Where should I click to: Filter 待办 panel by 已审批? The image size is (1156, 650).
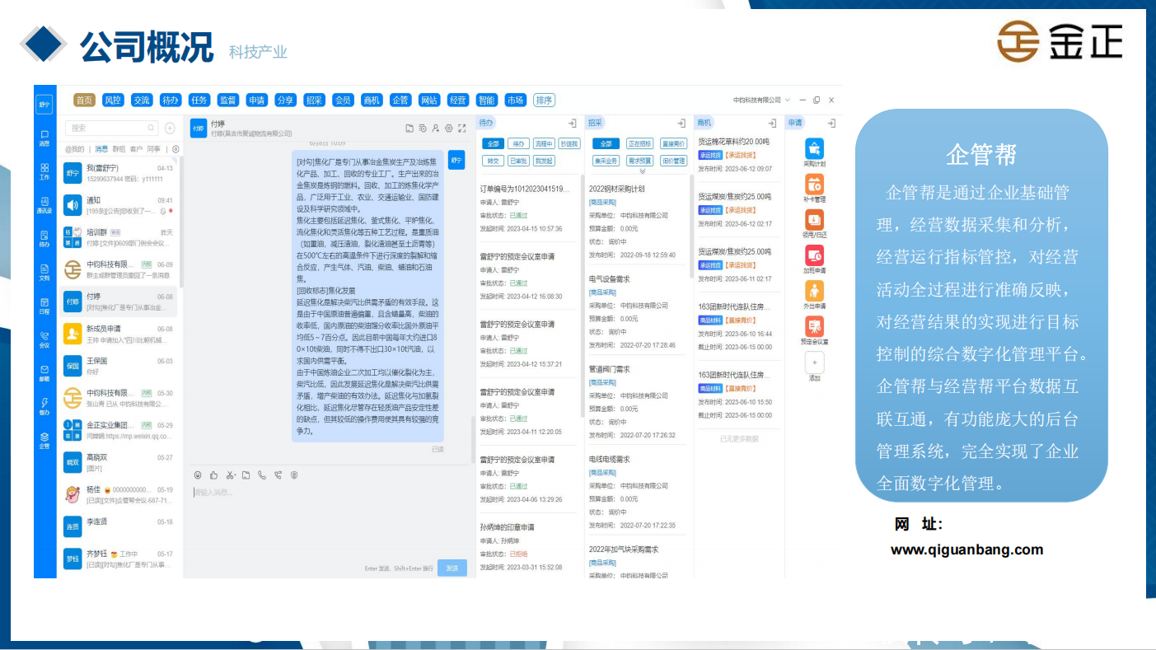517,161
